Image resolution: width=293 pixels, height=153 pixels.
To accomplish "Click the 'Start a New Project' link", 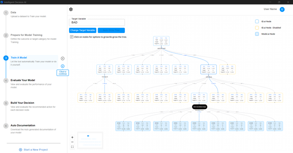I will [x=36, y=150].
